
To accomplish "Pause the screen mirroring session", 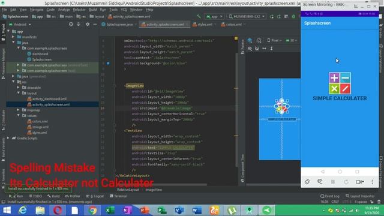I will (x=333, y=182).
